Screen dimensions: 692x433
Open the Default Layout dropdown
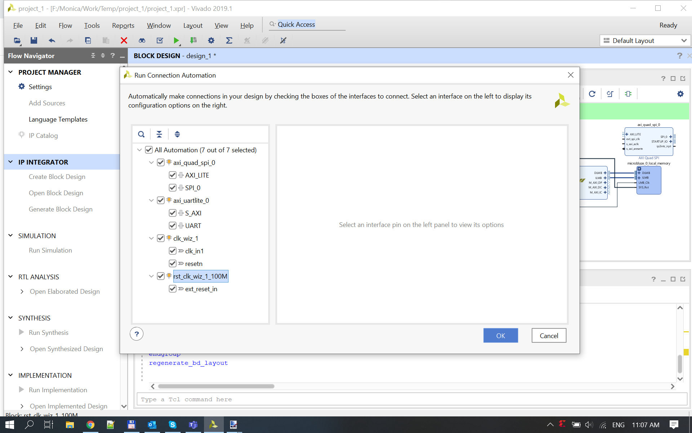(x=645, y=40)
